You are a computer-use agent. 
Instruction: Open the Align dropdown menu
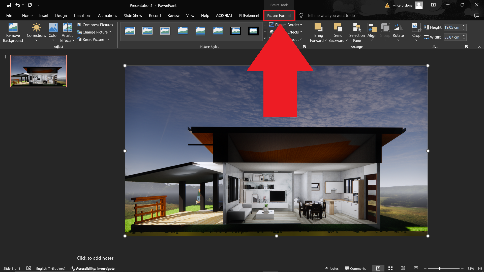pos(372,32)
